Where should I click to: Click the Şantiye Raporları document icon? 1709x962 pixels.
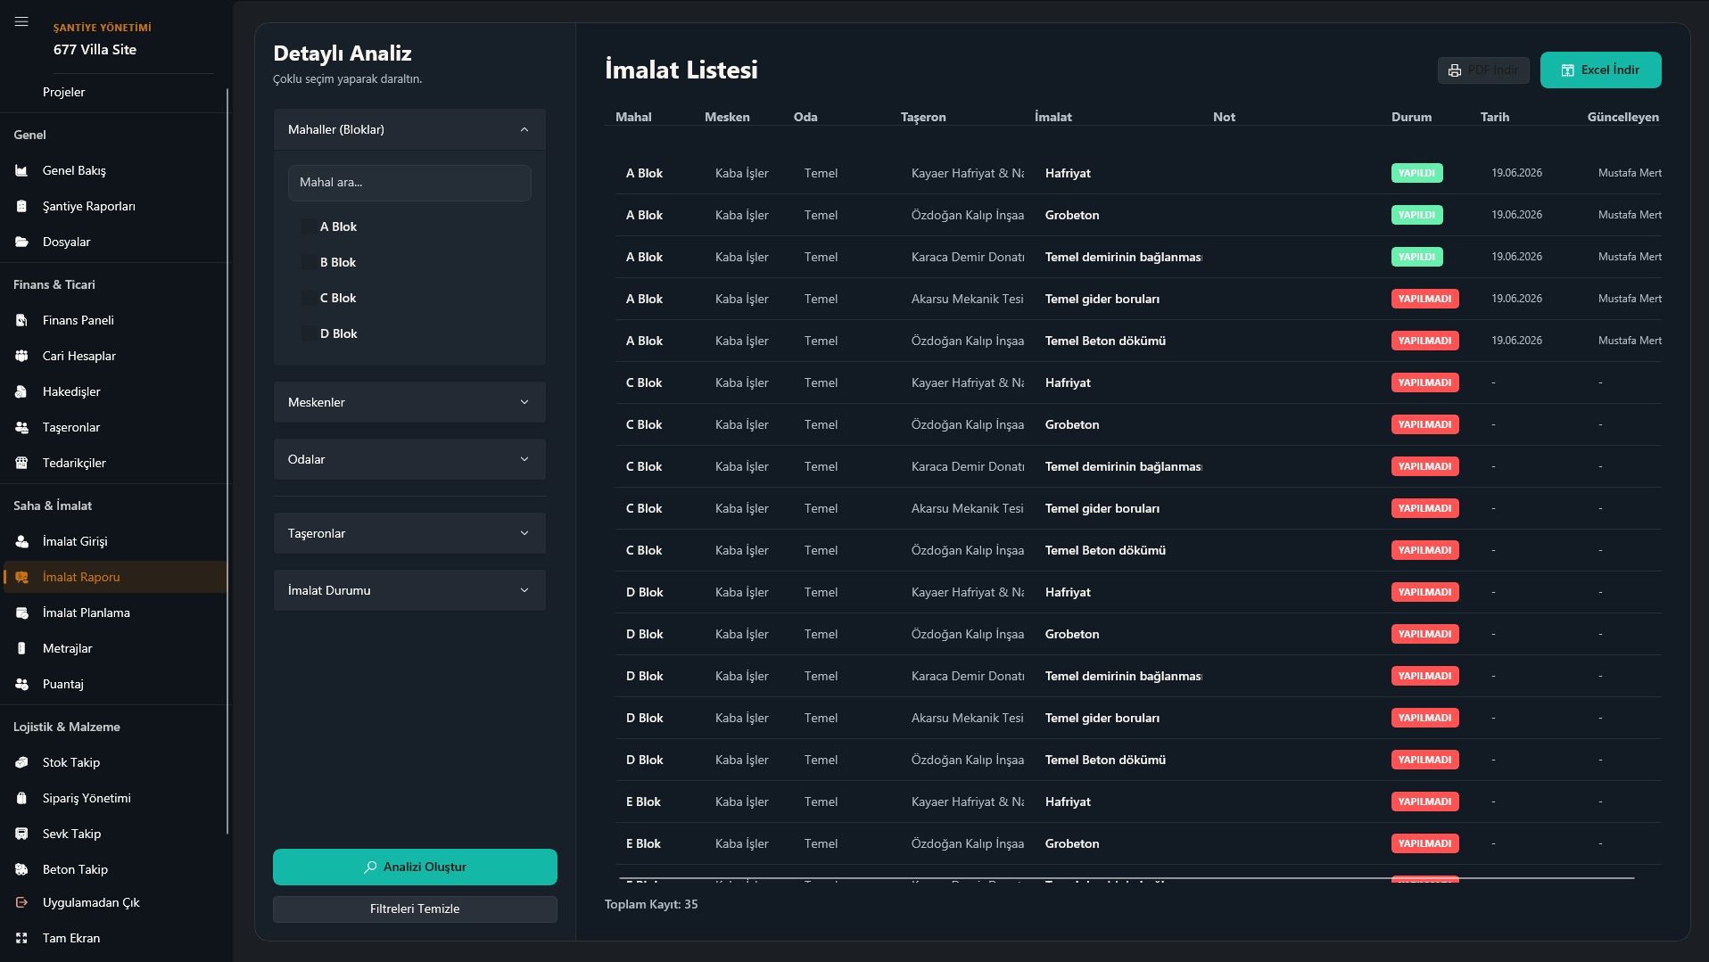tap(21, 206)
